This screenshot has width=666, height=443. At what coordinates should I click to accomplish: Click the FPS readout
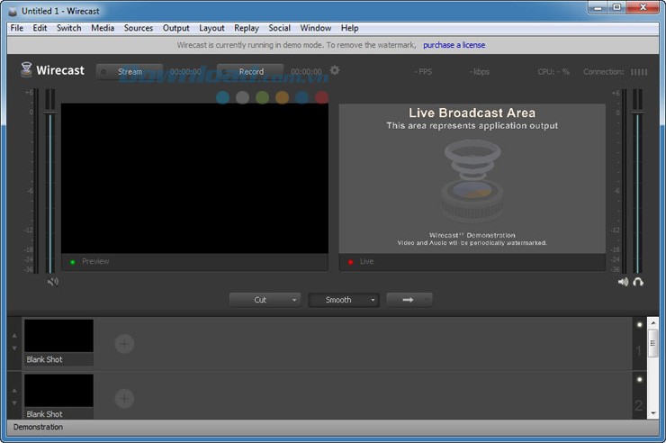point(423,72)
